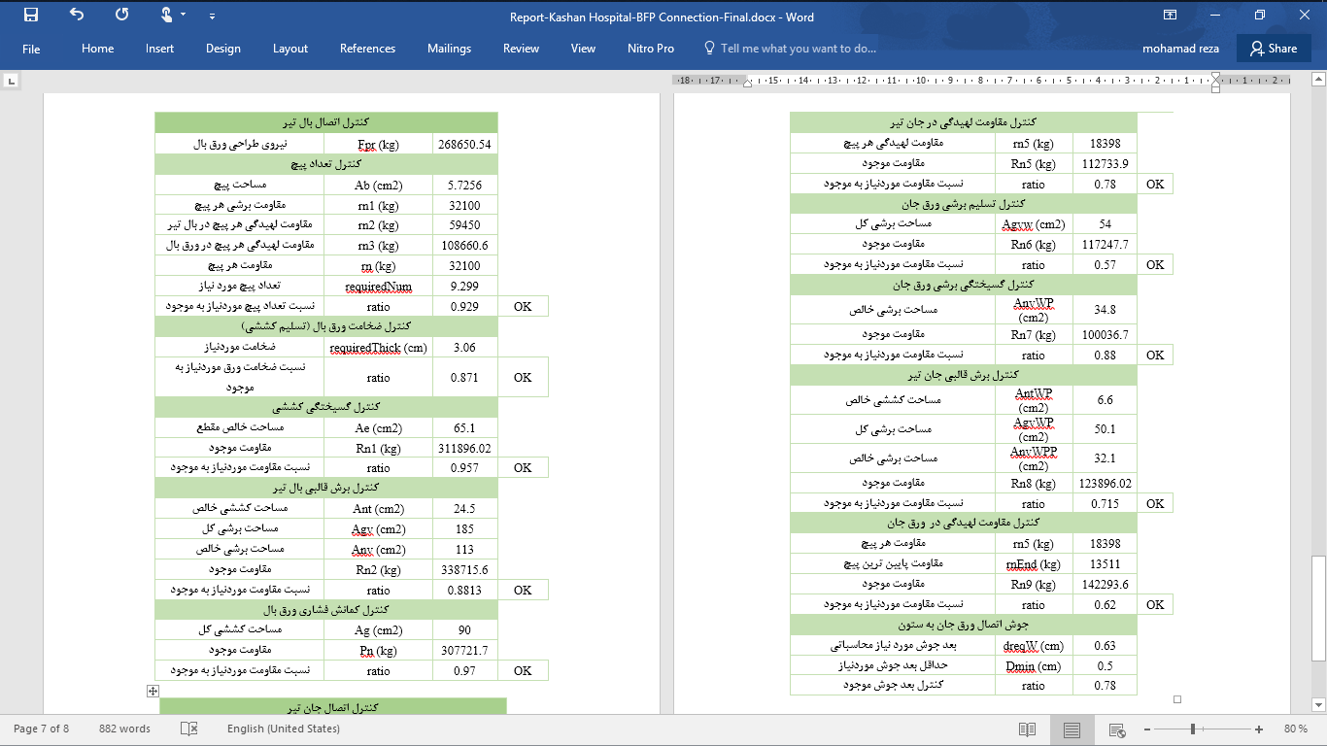The width and height of the screenshot is (1327, 746).
Task: Click the Redo/Repeat icon
Action: [x=121, y=16]
